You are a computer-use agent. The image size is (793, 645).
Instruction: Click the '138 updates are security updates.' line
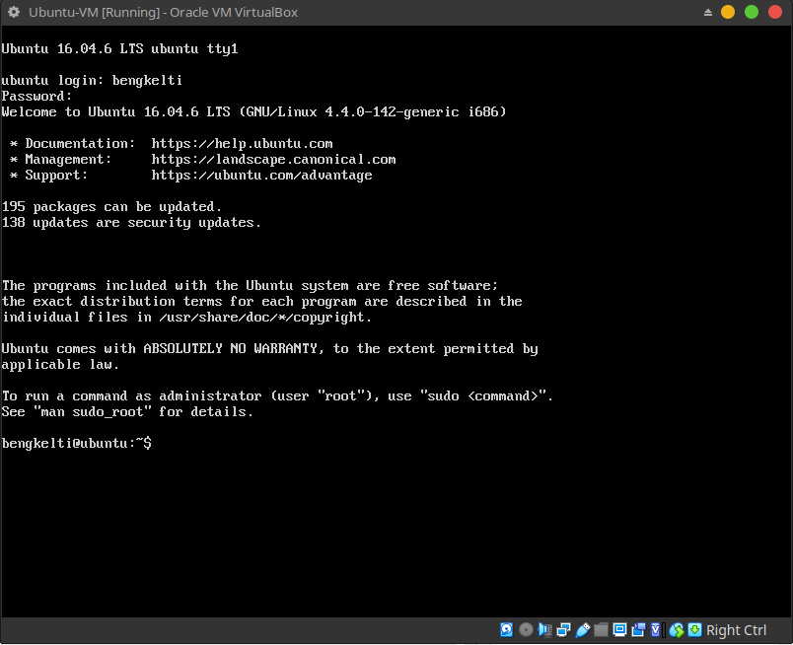click(131, 223)
